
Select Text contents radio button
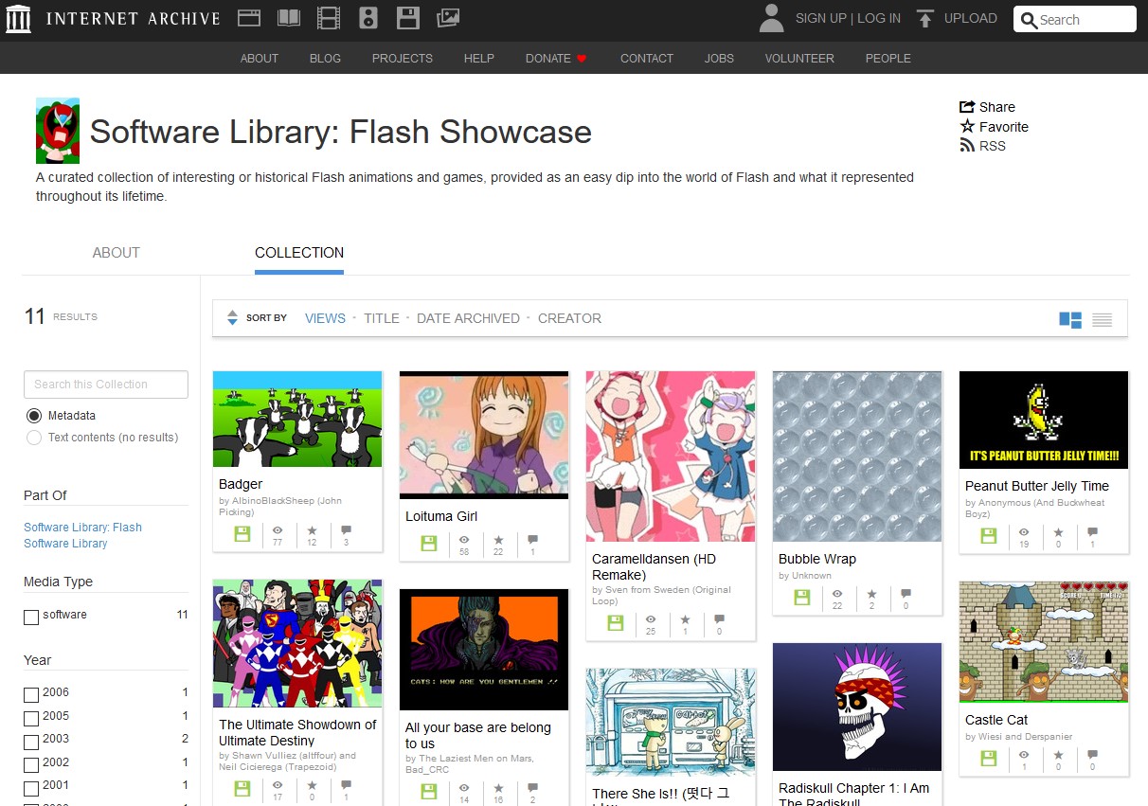34,438
